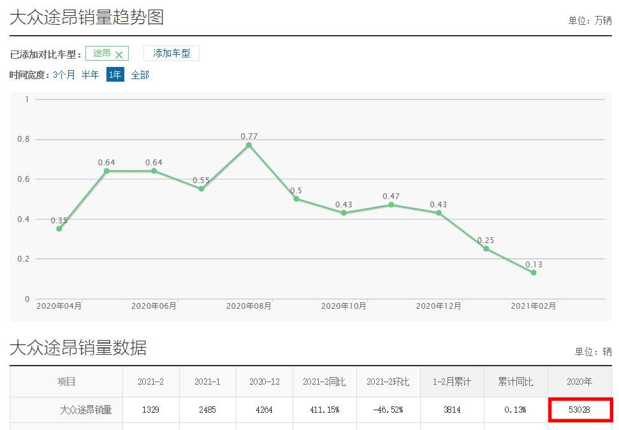
Task: Click the 0.55 data point on chart
Action: point(201,189)
